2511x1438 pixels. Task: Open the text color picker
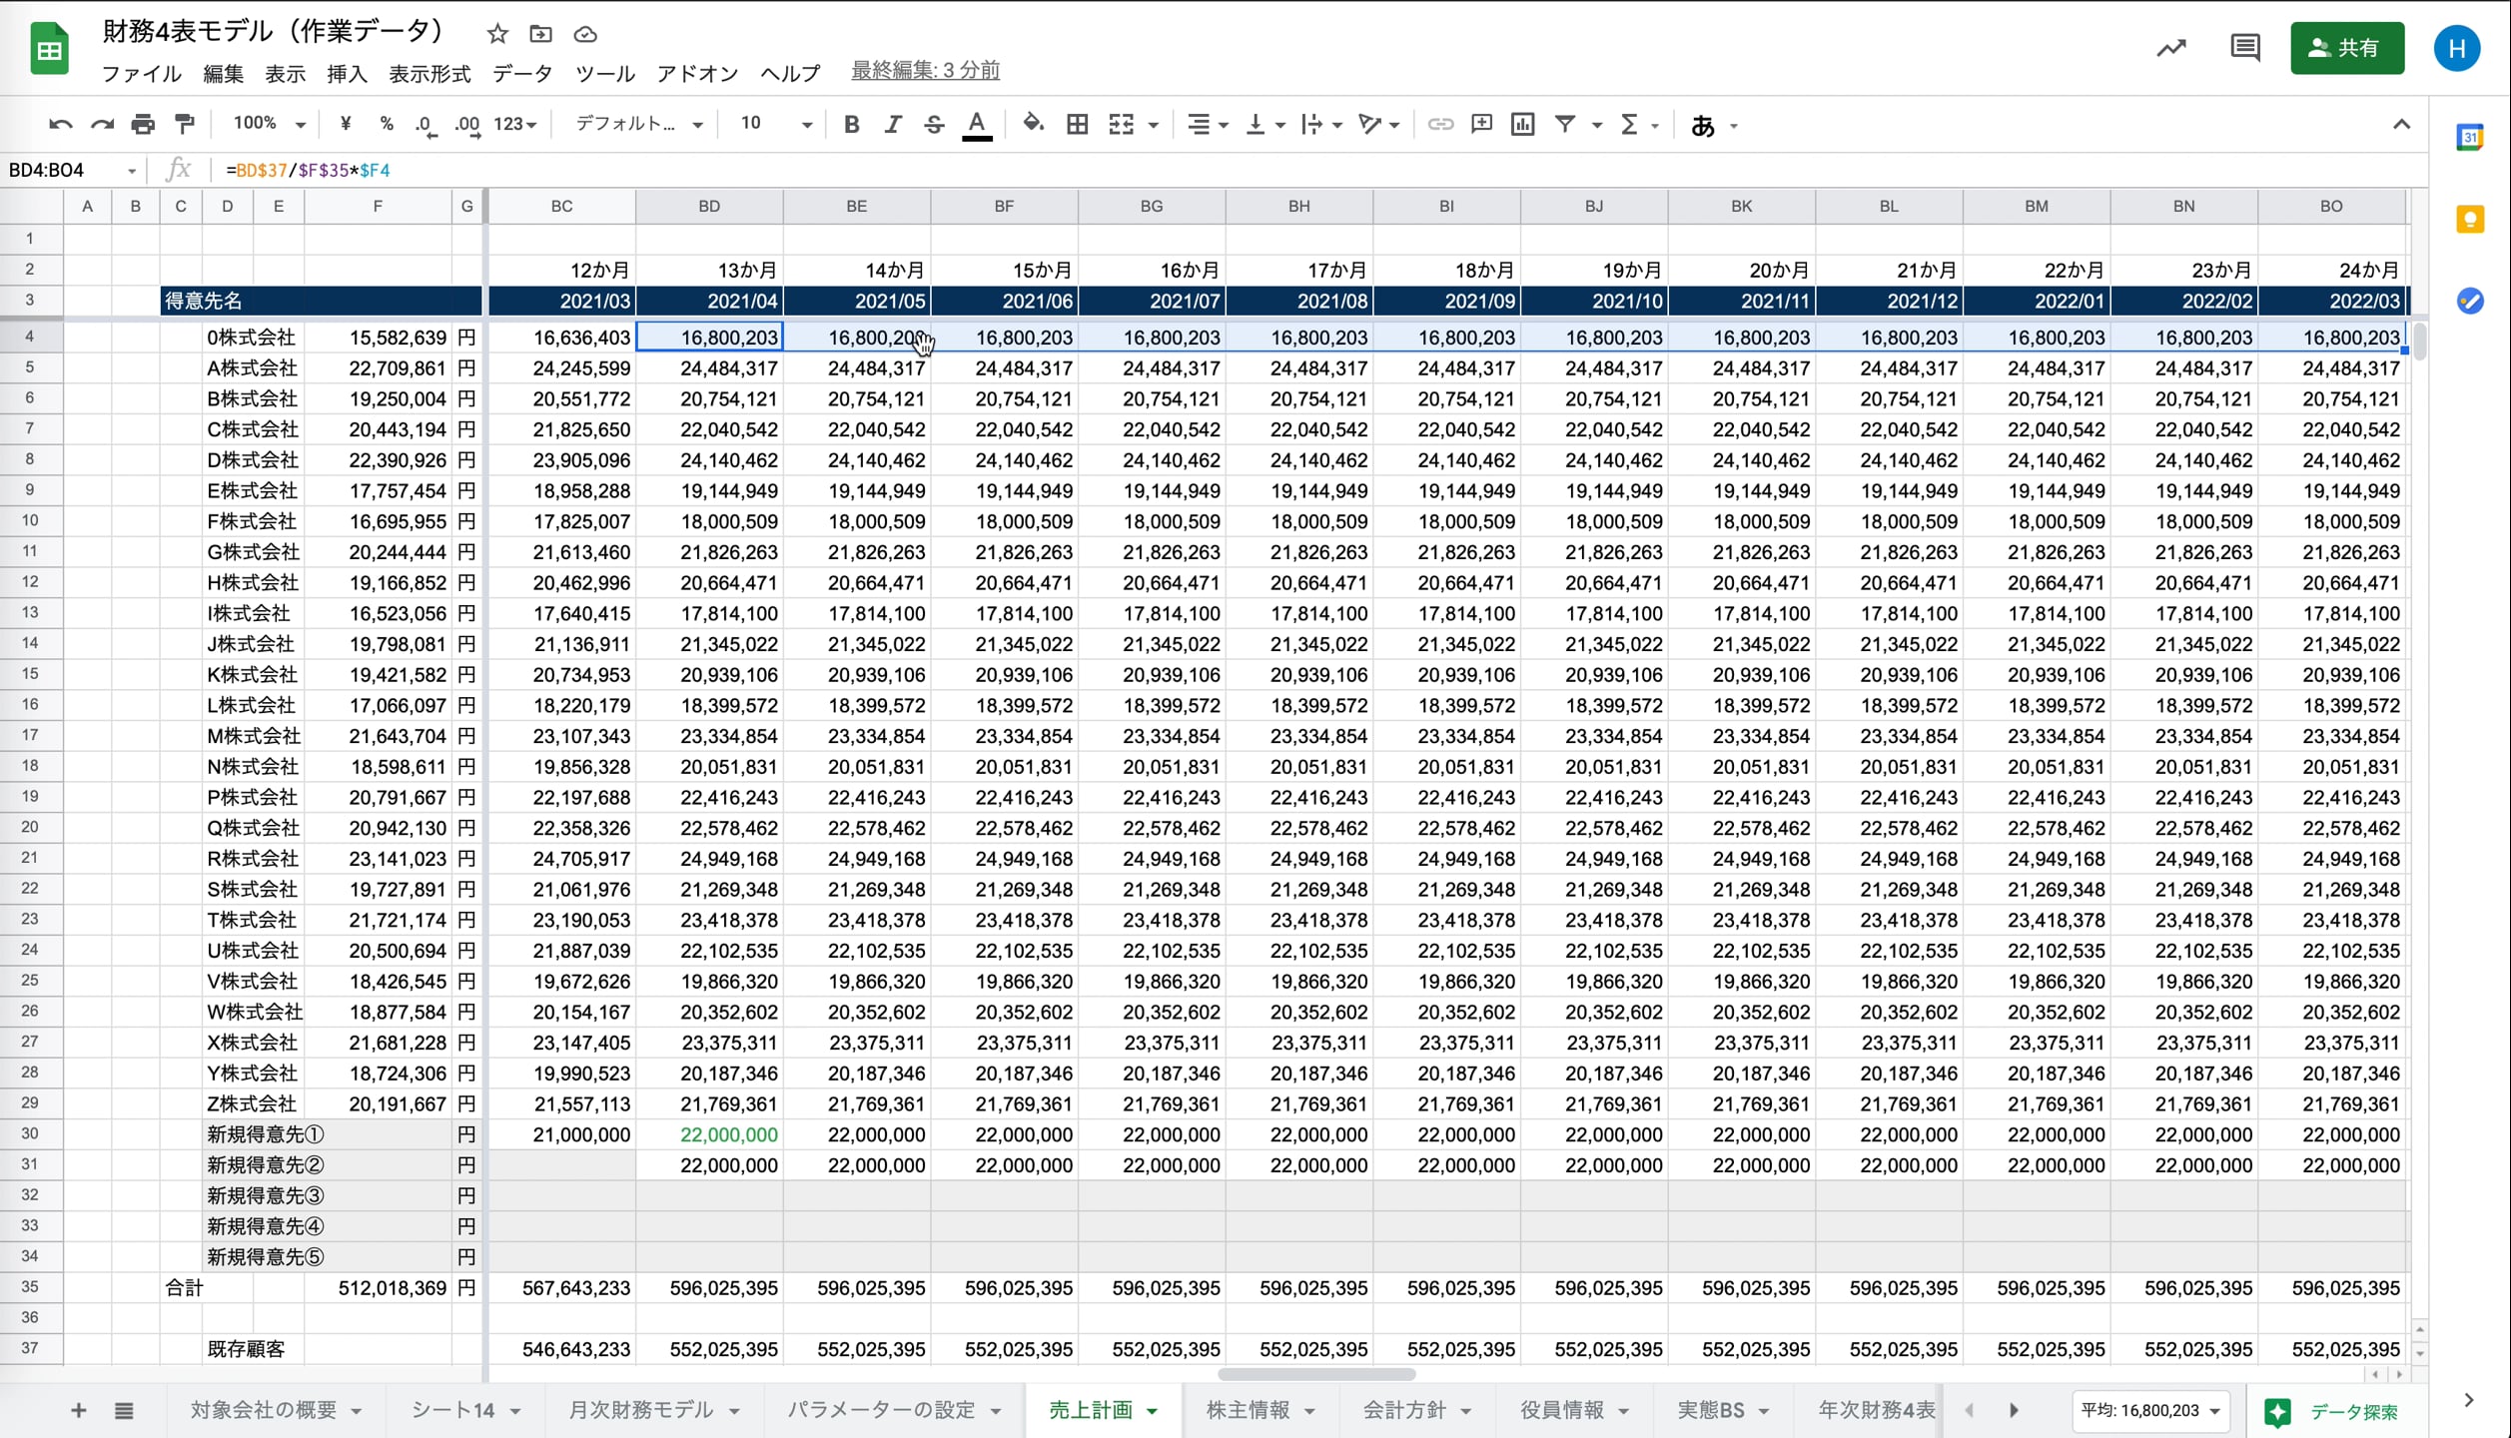977,124
